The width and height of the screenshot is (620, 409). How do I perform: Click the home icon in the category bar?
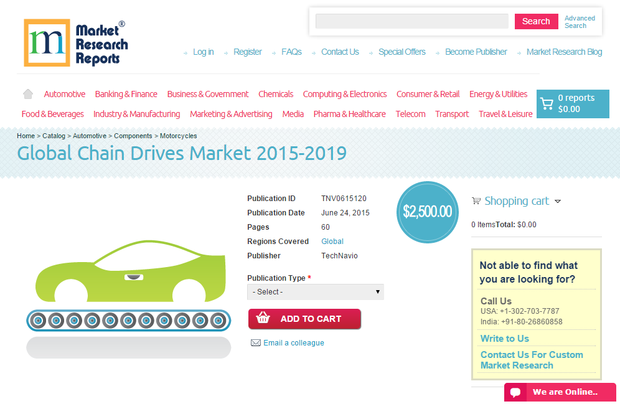pyautogui.click(x=27, y=93)
